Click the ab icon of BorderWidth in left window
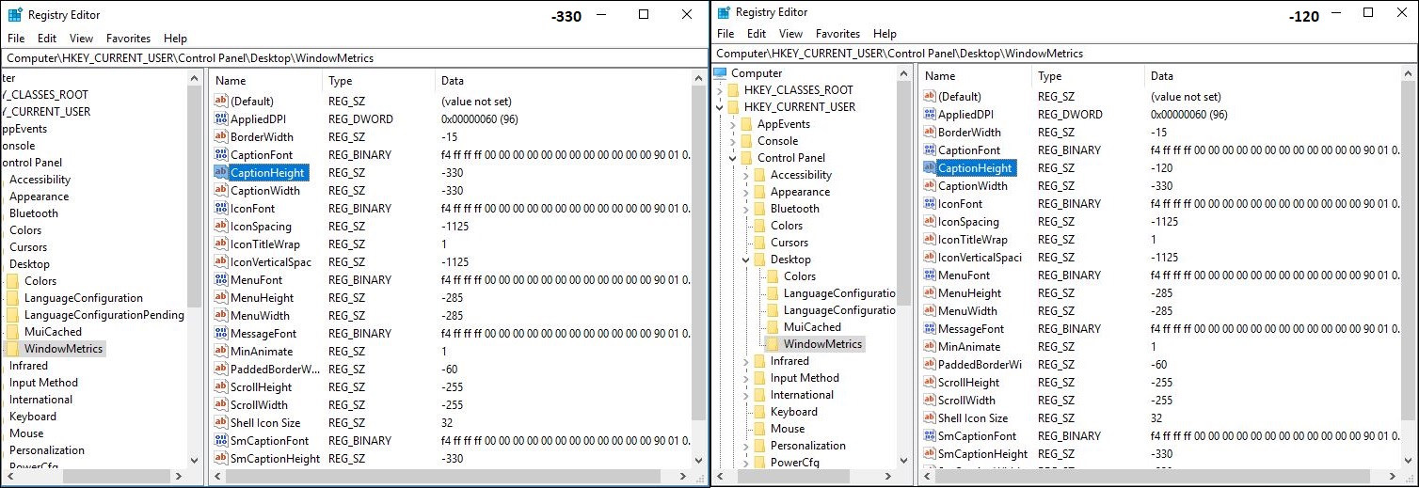Viewport: 1419px width, 488px height. 221,136
